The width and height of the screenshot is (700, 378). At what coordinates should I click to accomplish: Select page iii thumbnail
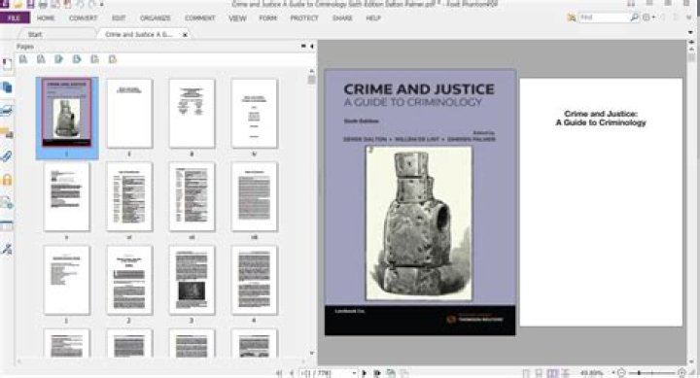point(192,114)
